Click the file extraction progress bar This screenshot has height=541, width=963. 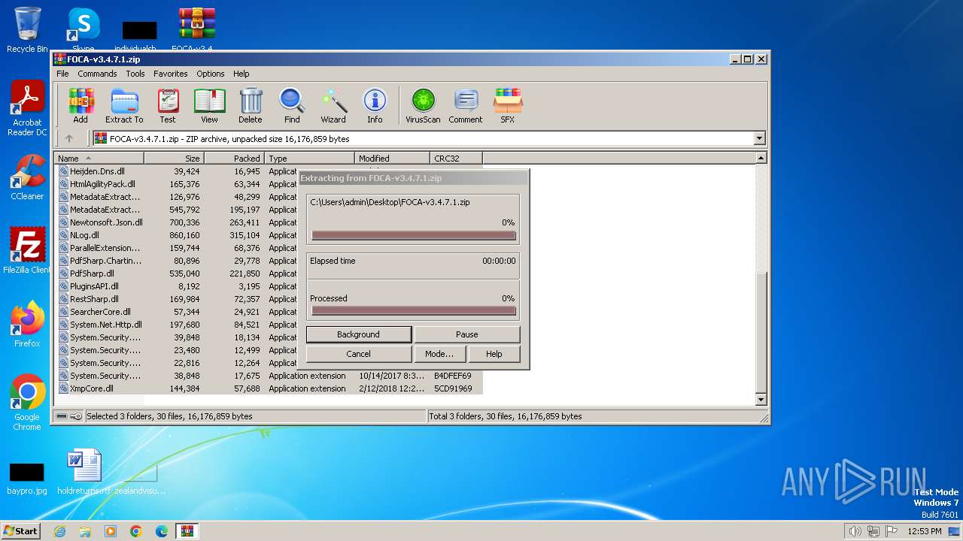pyautogui.click(x=414, y=235)
